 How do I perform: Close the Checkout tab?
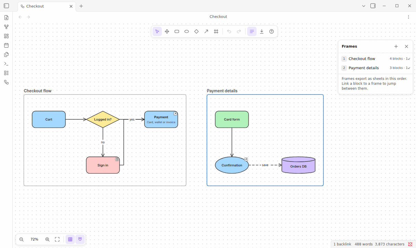coord(71,6)
